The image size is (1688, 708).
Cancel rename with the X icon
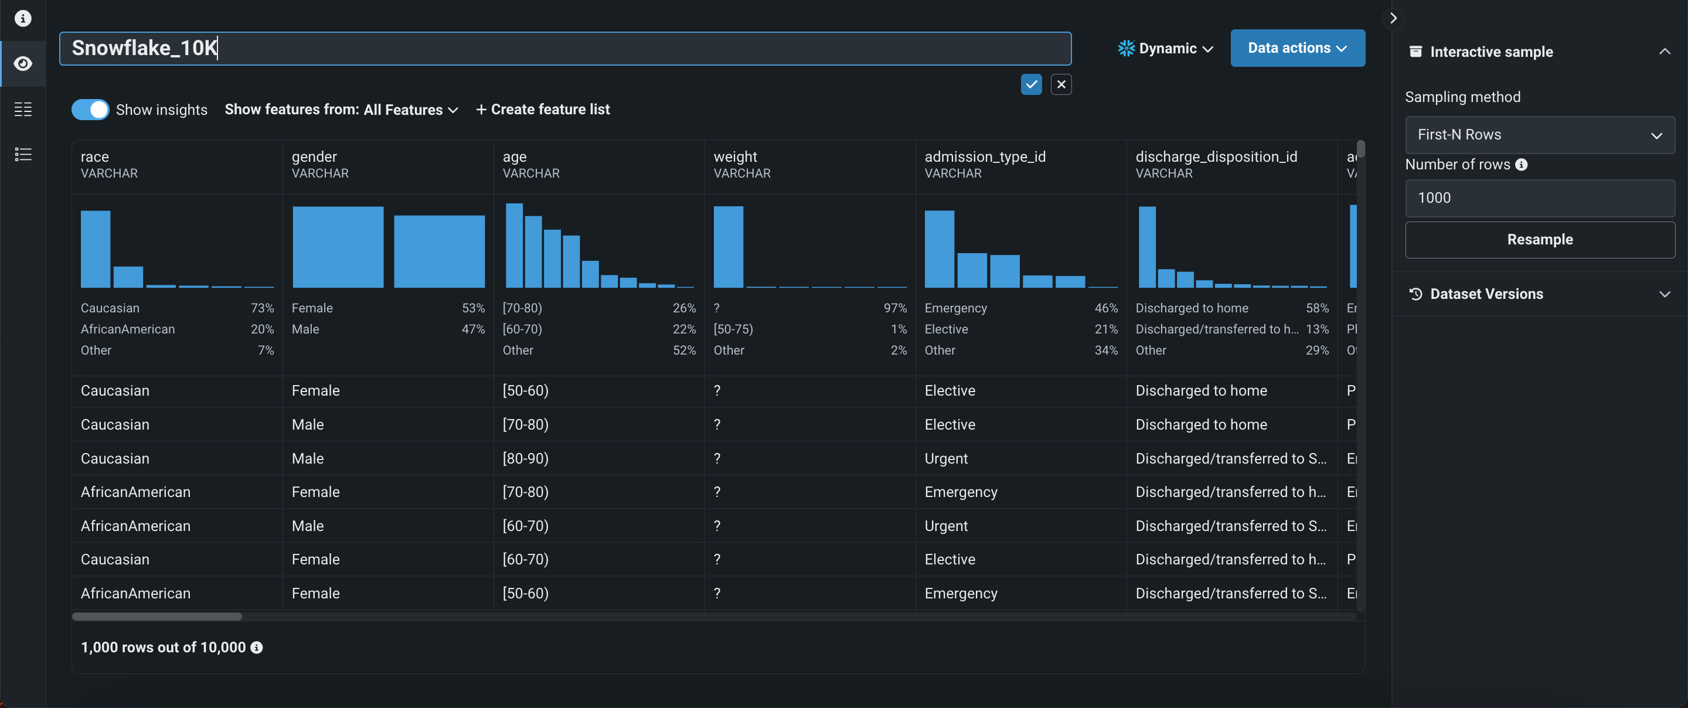pyautogui.click(x=1061, y=84)
